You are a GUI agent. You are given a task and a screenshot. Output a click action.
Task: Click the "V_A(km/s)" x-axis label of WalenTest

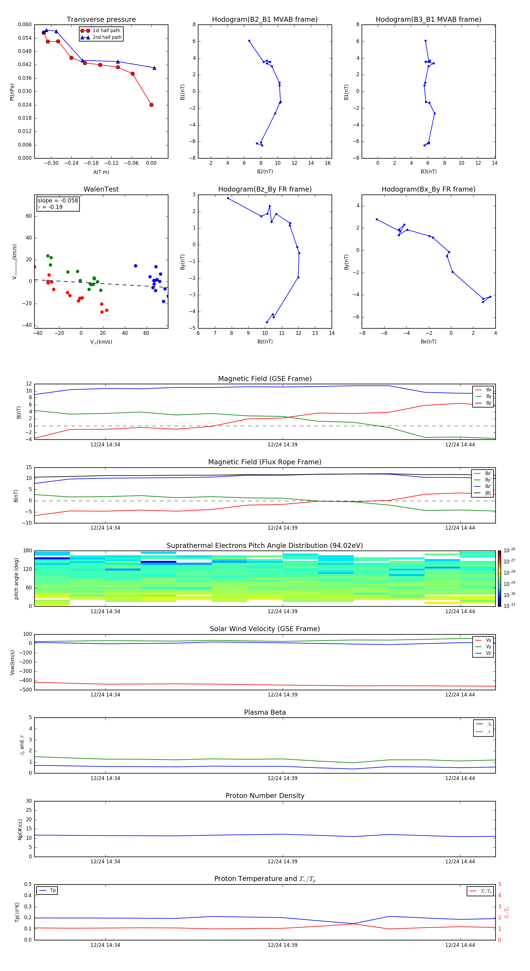click(101, 342)
